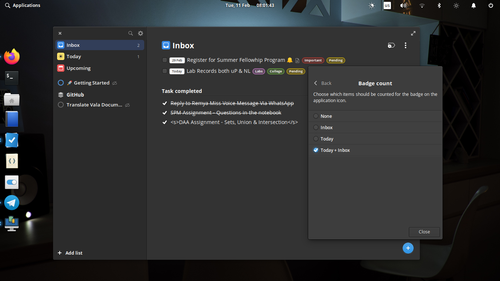Click the note icon on Register task
The image size is (500, 281).
point(297,60)
